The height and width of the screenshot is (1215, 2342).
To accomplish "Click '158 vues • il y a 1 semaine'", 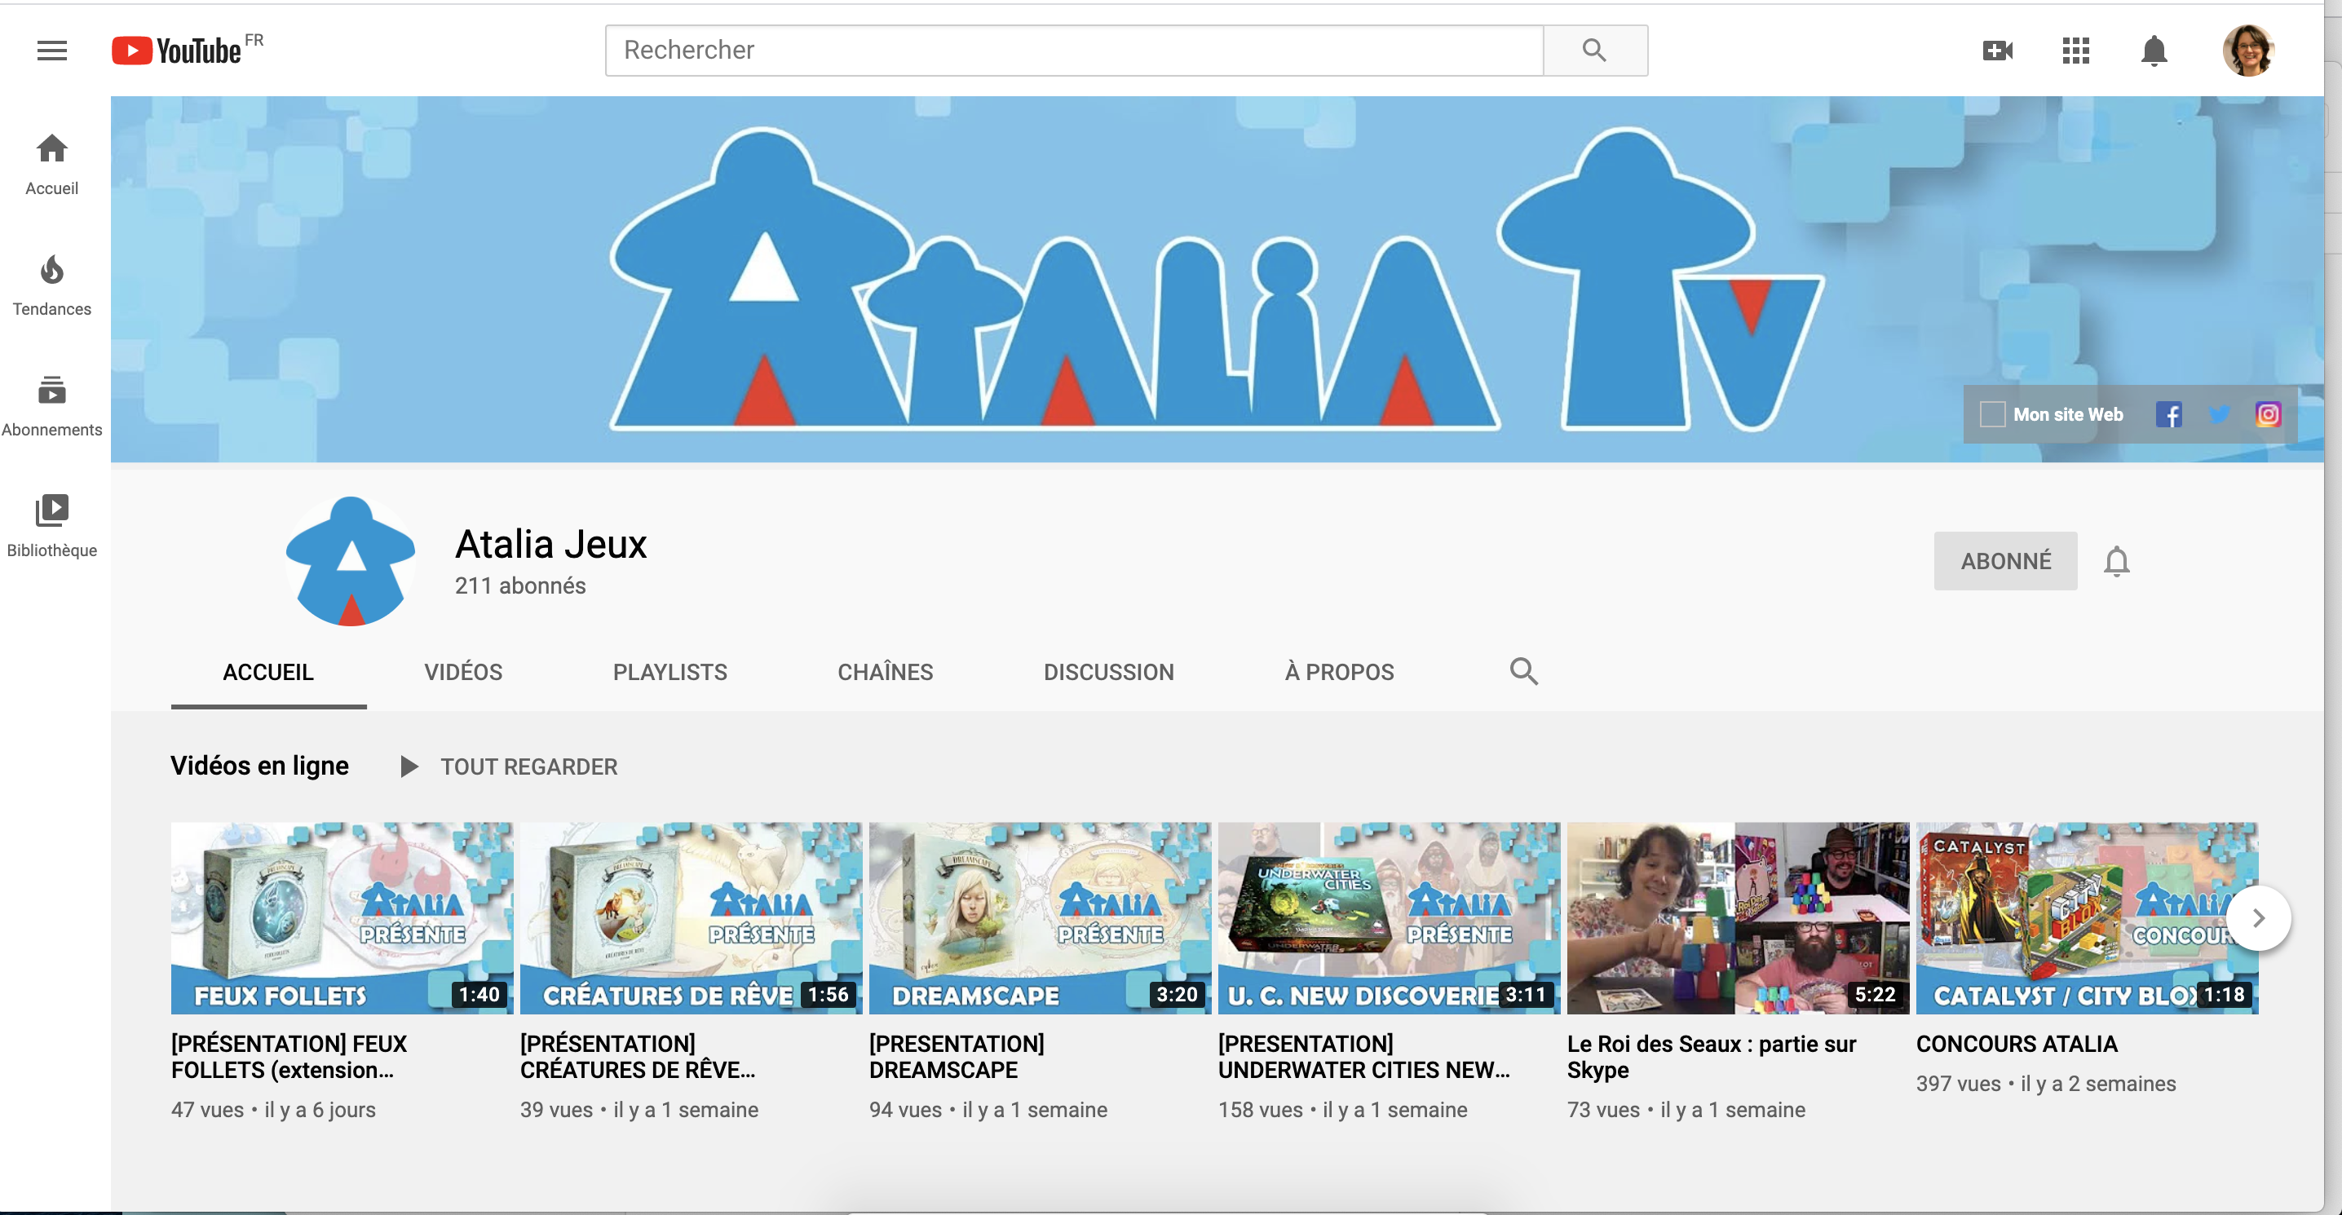I will [1343, 1111].
